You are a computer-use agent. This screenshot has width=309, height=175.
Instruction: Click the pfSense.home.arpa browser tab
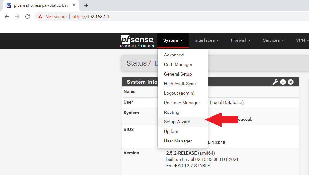pyautogui.click(x=41, y=5)
